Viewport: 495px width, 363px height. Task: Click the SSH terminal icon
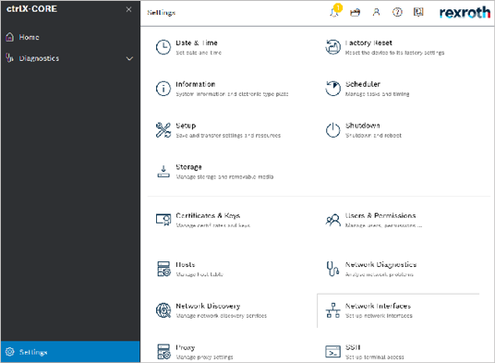pyautogui.click(x=333, y=352)
